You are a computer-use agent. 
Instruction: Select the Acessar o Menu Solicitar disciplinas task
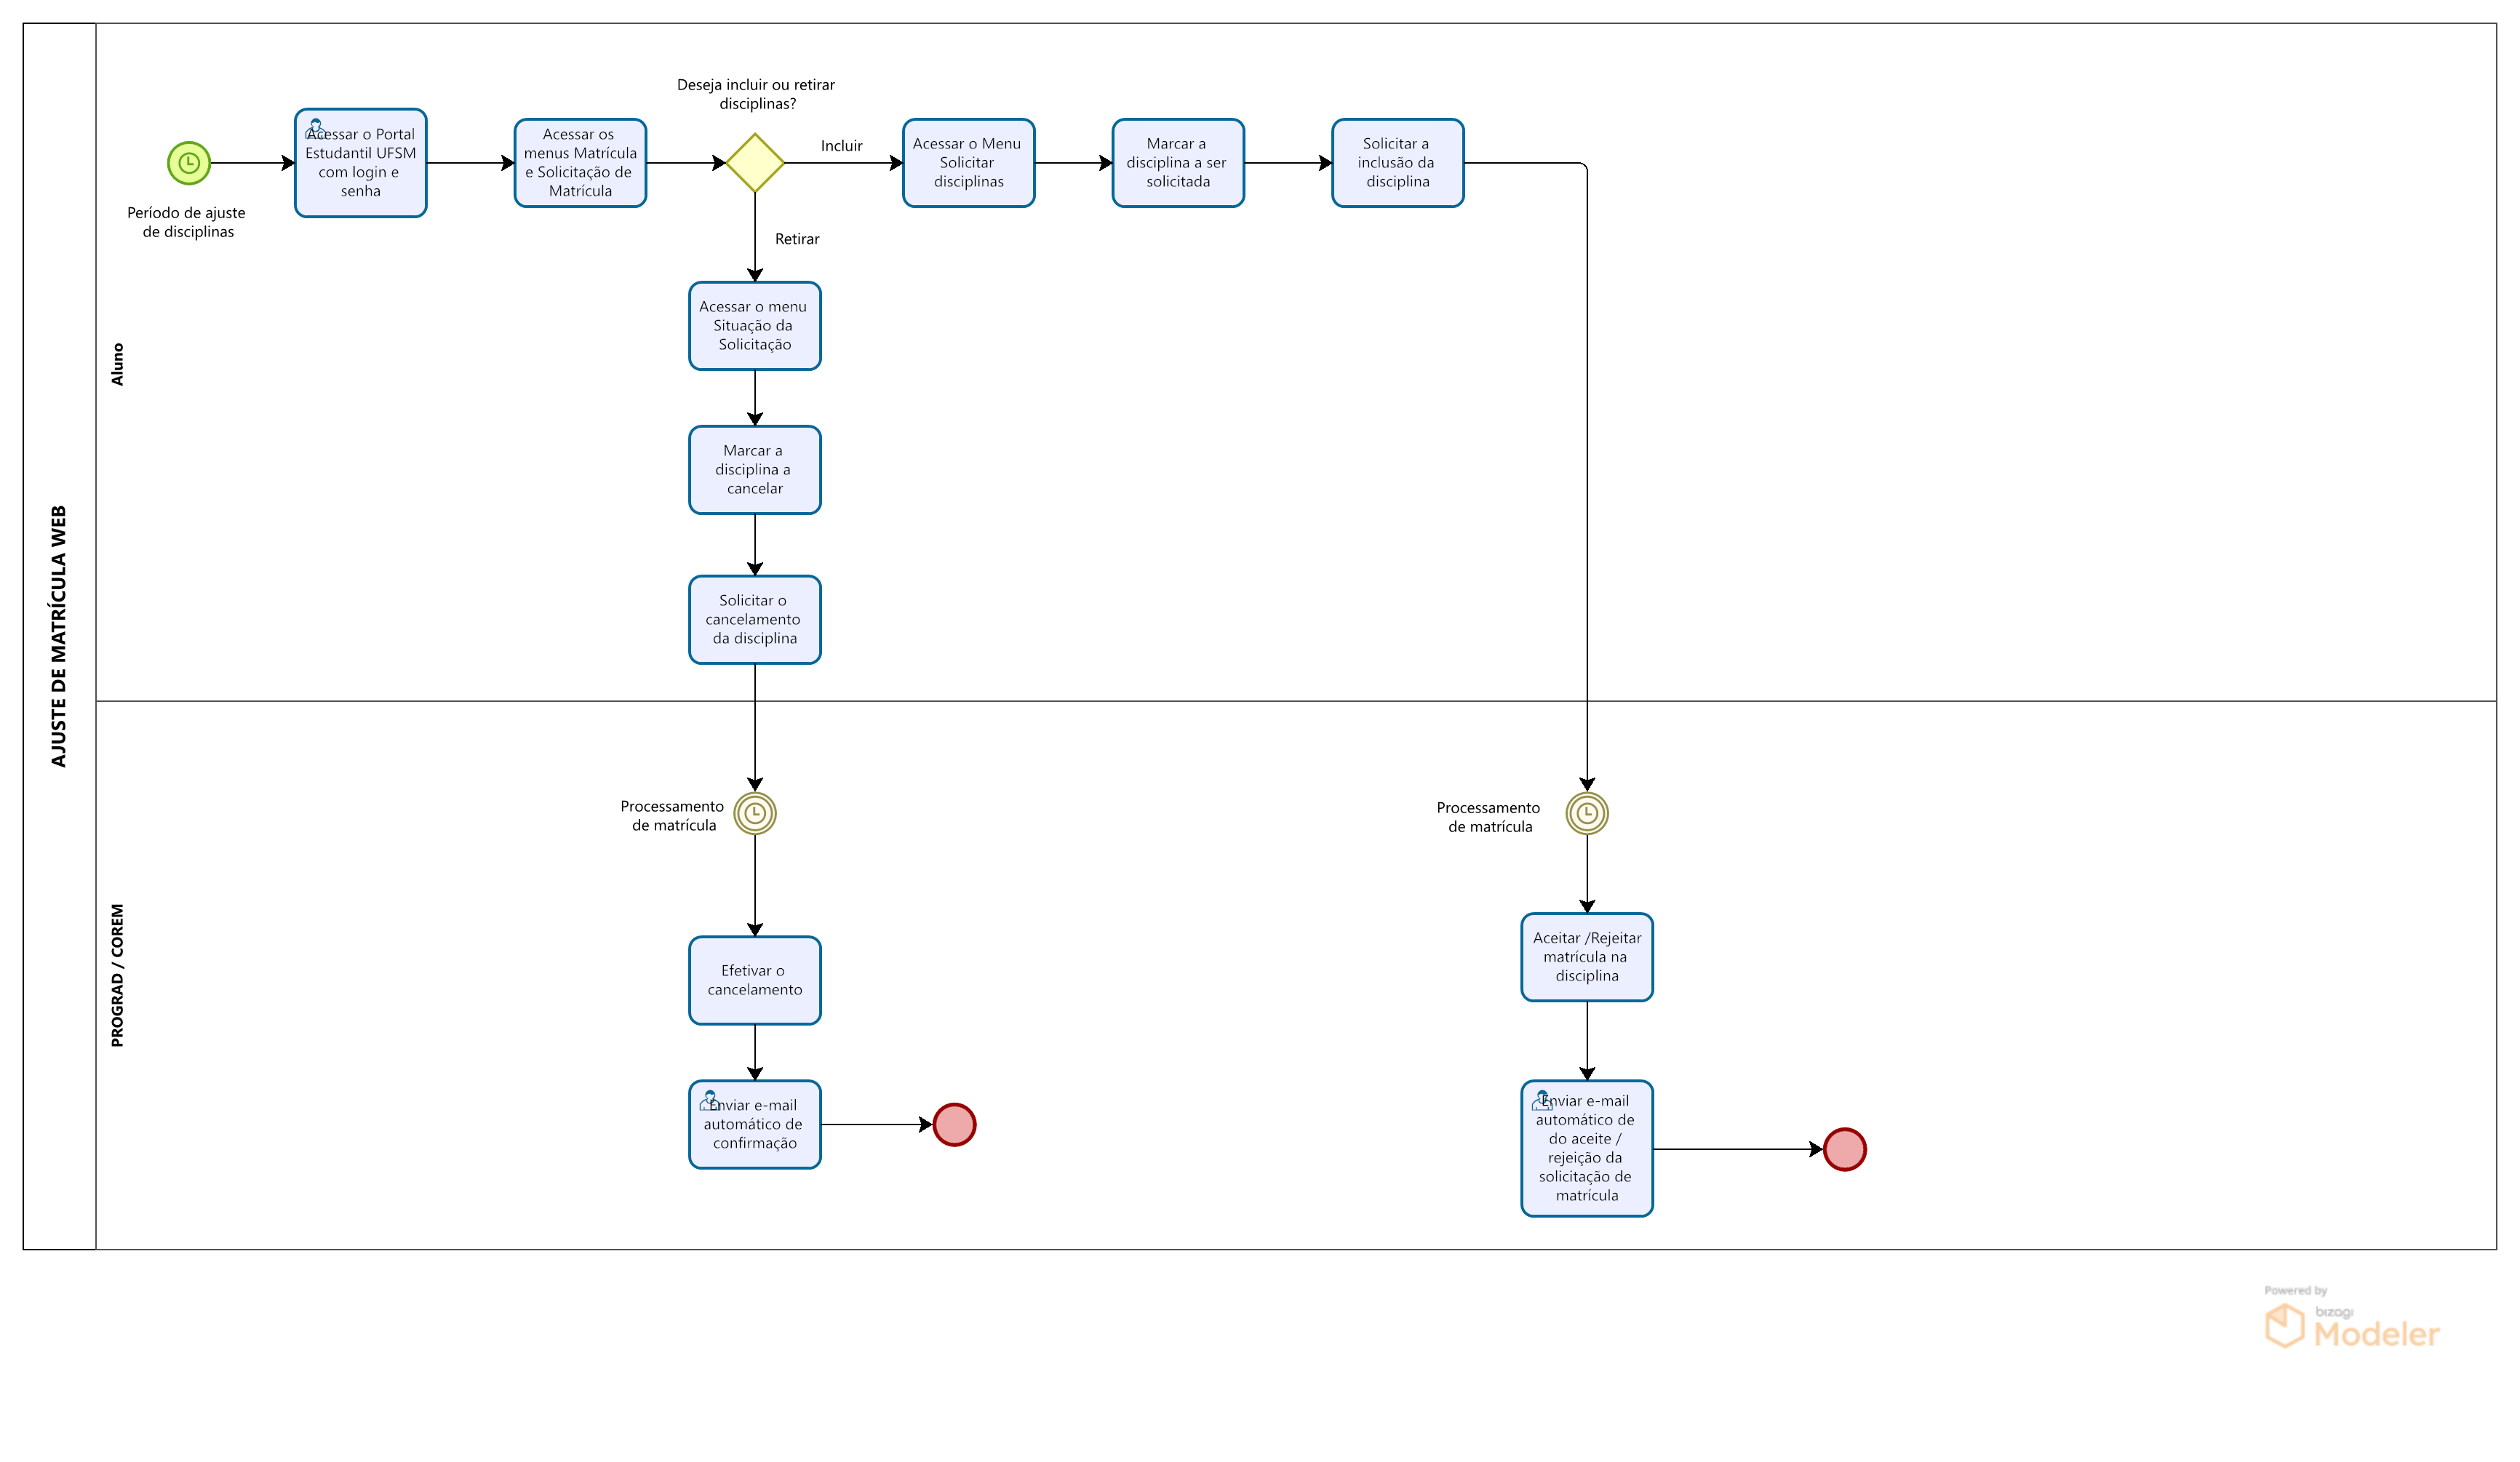(968, 163)
